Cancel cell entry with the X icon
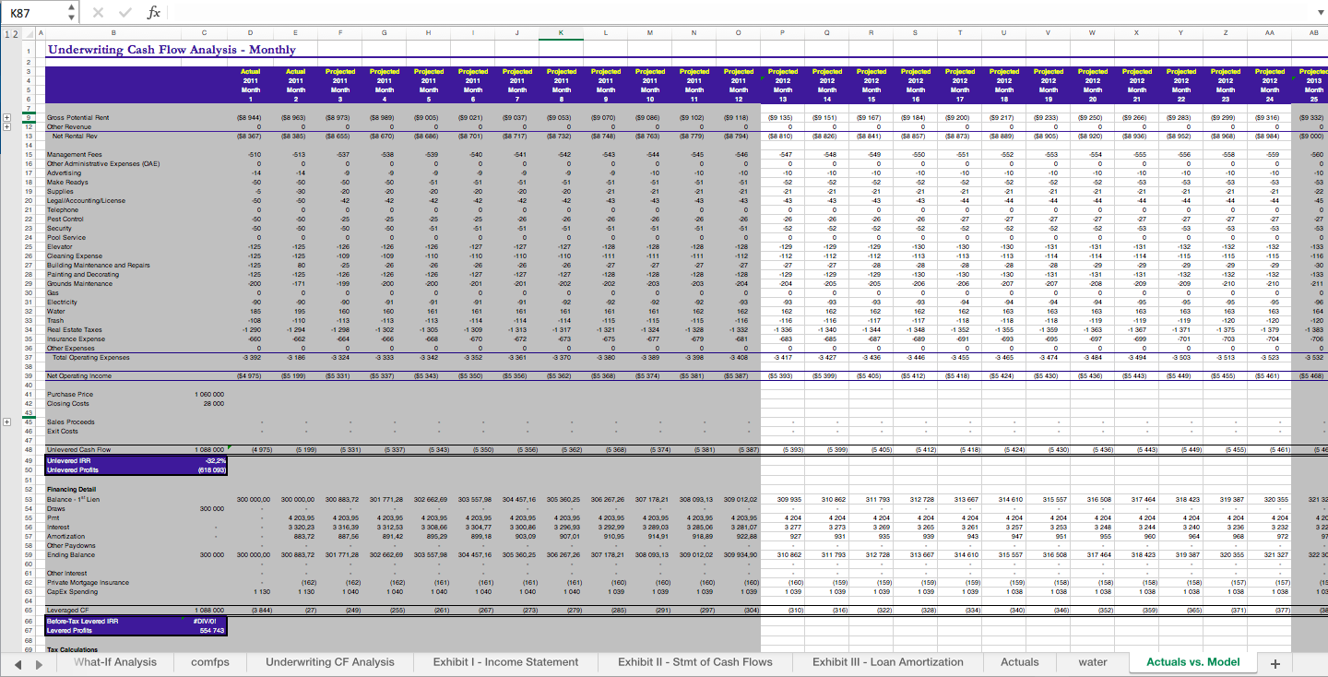 (99, 12)
